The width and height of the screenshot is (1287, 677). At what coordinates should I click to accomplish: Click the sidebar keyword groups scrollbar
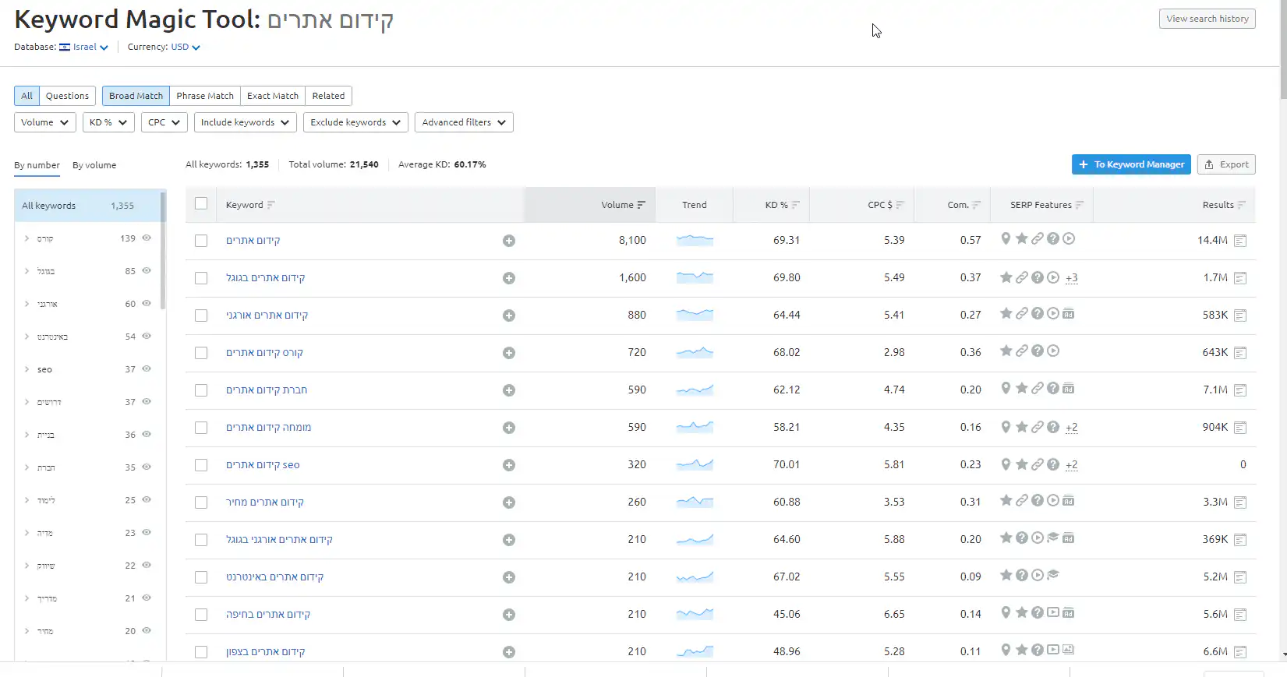tap(163, 249)
